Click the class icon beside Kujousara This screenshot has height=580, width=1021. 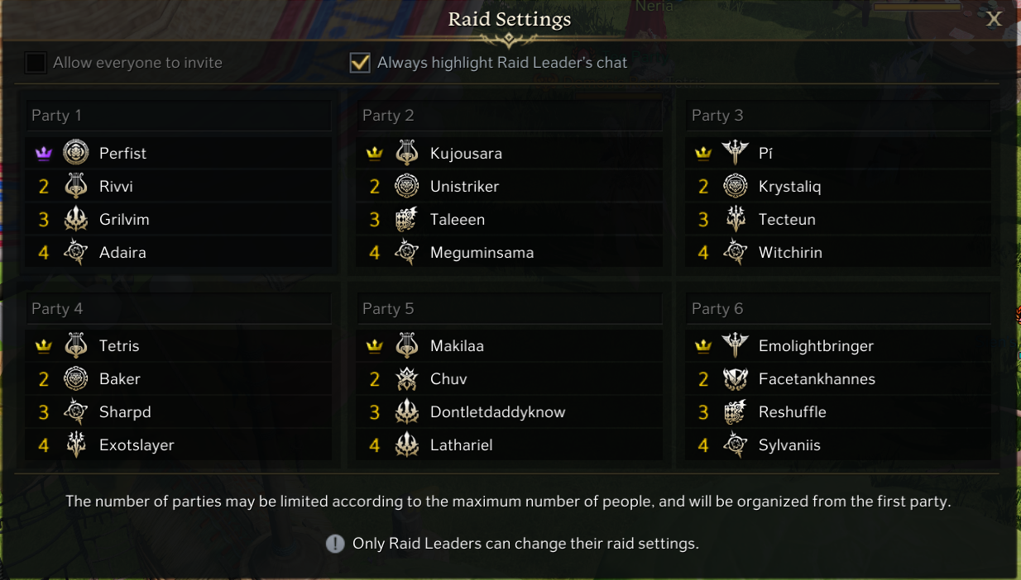[406, 153]
